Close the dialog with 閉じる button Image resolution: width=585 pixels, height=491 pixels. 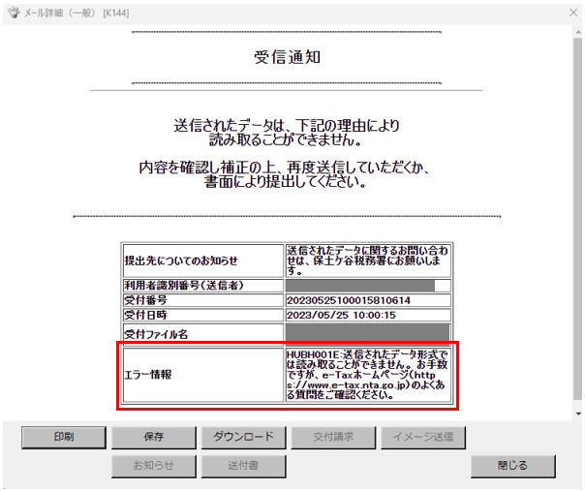click(x=512, y=466)
